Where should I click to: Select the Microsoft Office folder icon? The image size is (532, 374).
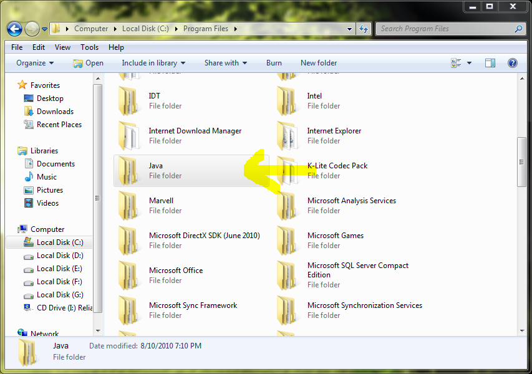[128, 276]
